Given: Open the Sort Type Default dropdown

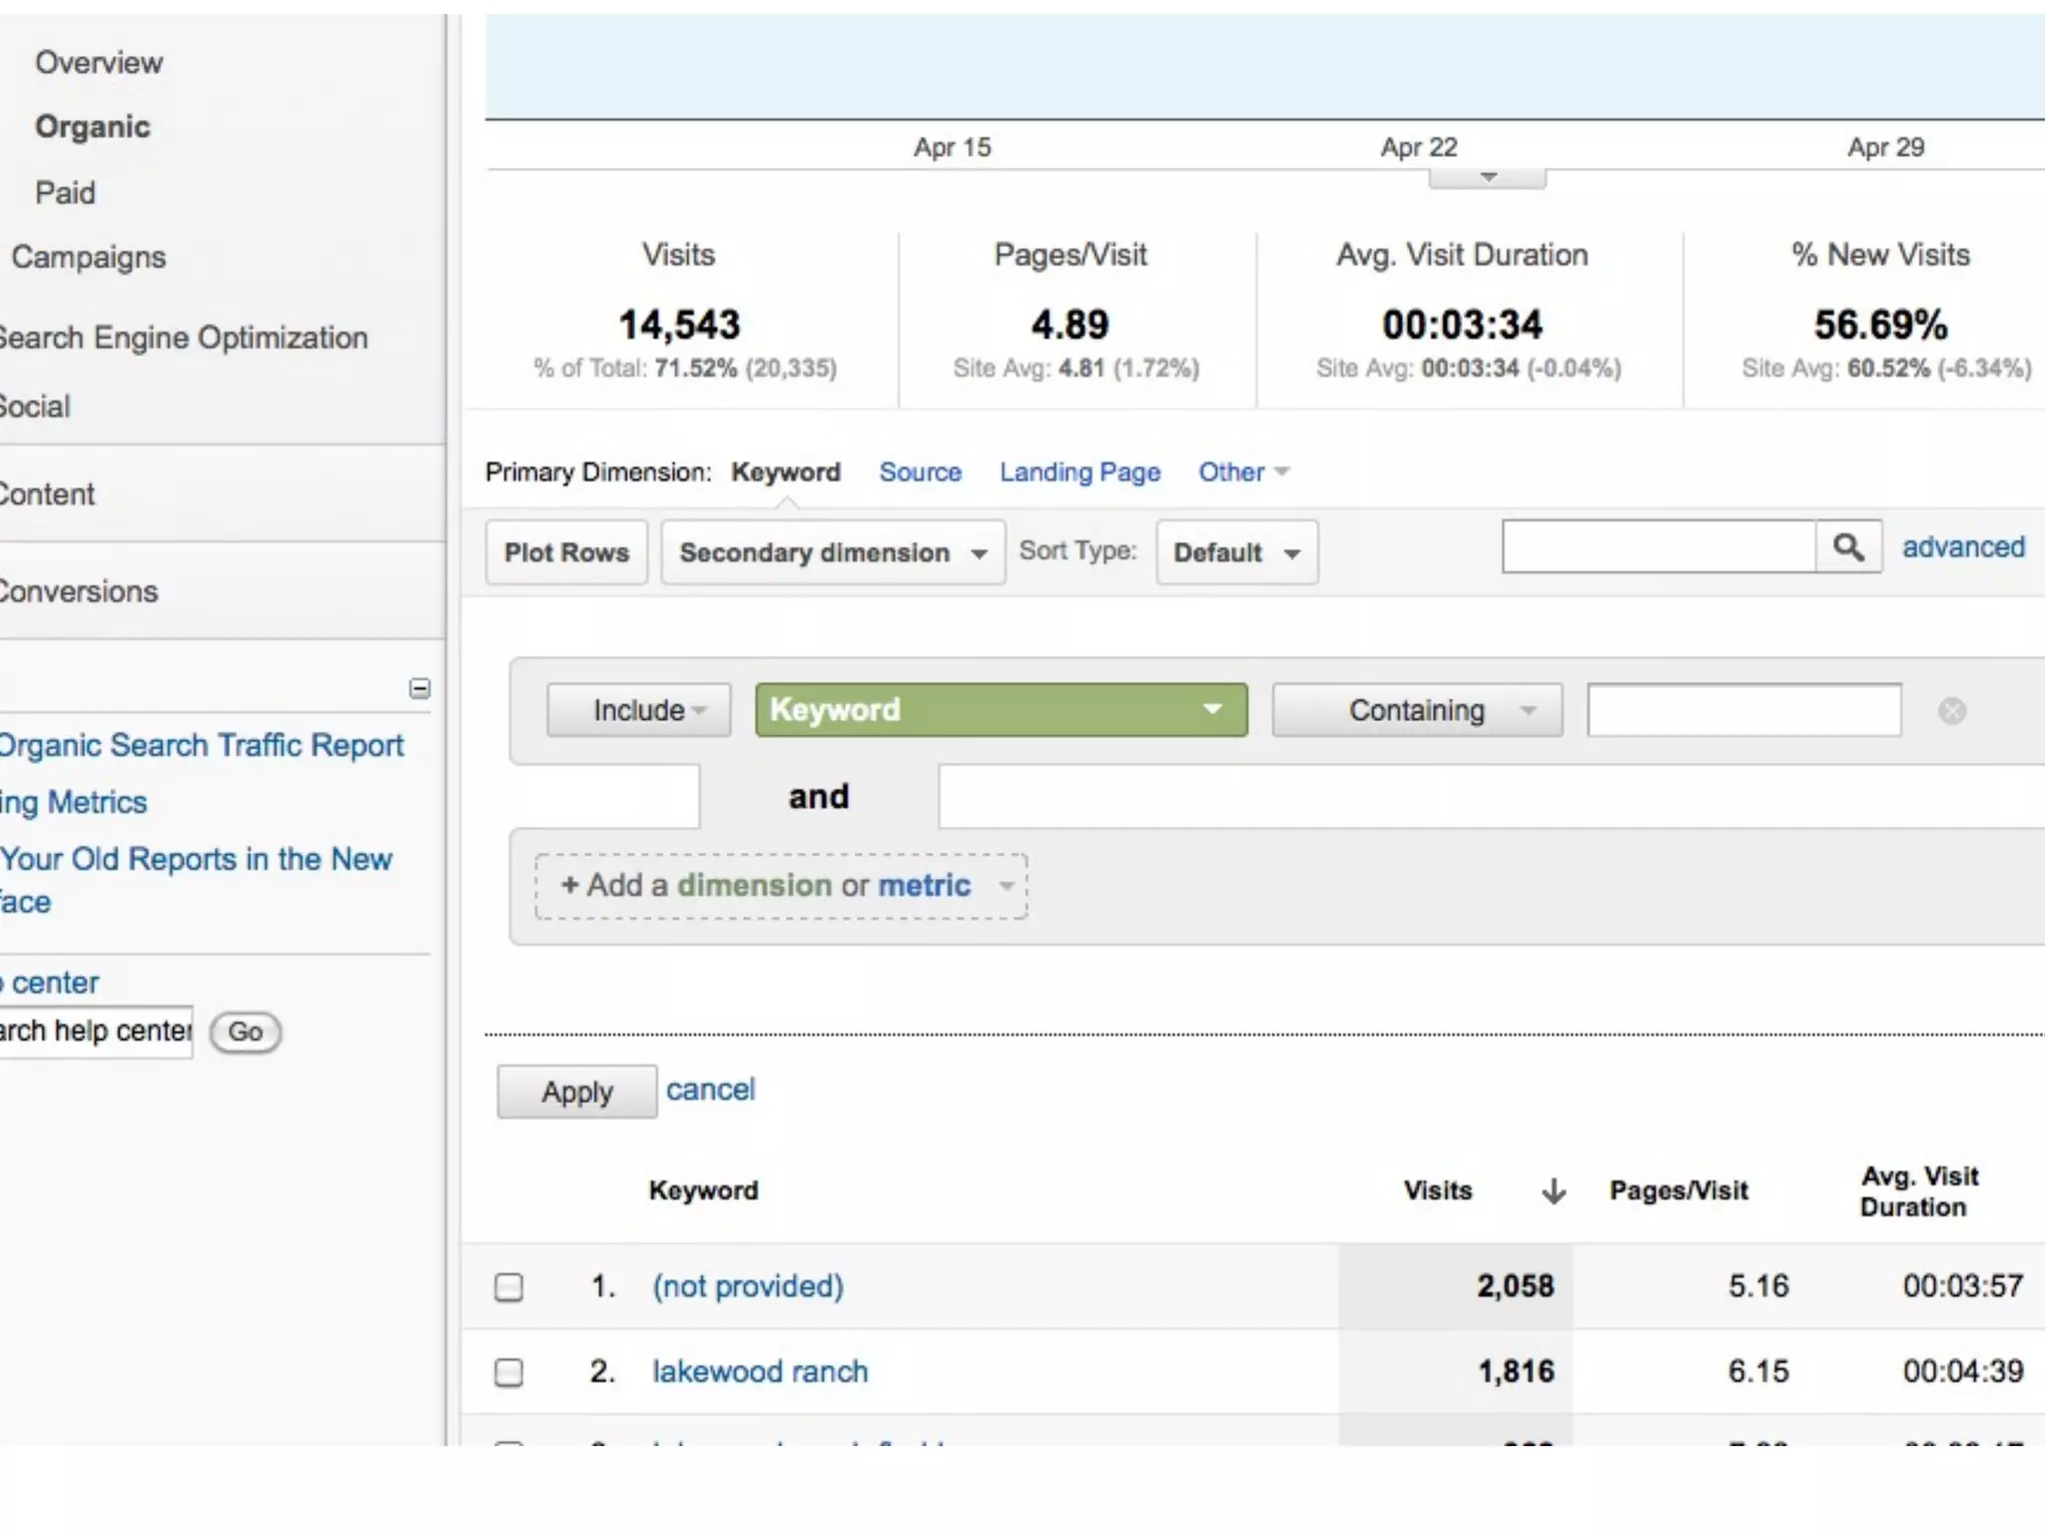Looking at the screenshot, I should tap(1236, 552).
